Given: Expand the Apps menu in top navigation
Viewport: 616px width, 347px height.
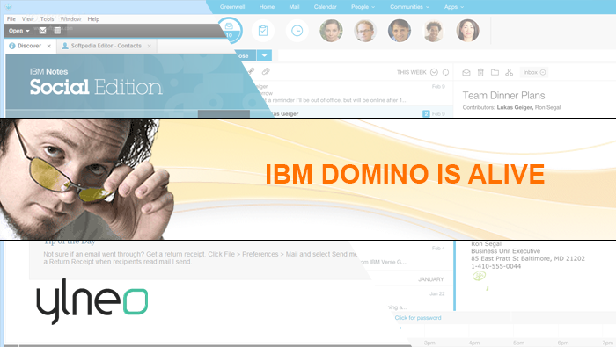Looking at the screenshot, I should tap(454, 7).
